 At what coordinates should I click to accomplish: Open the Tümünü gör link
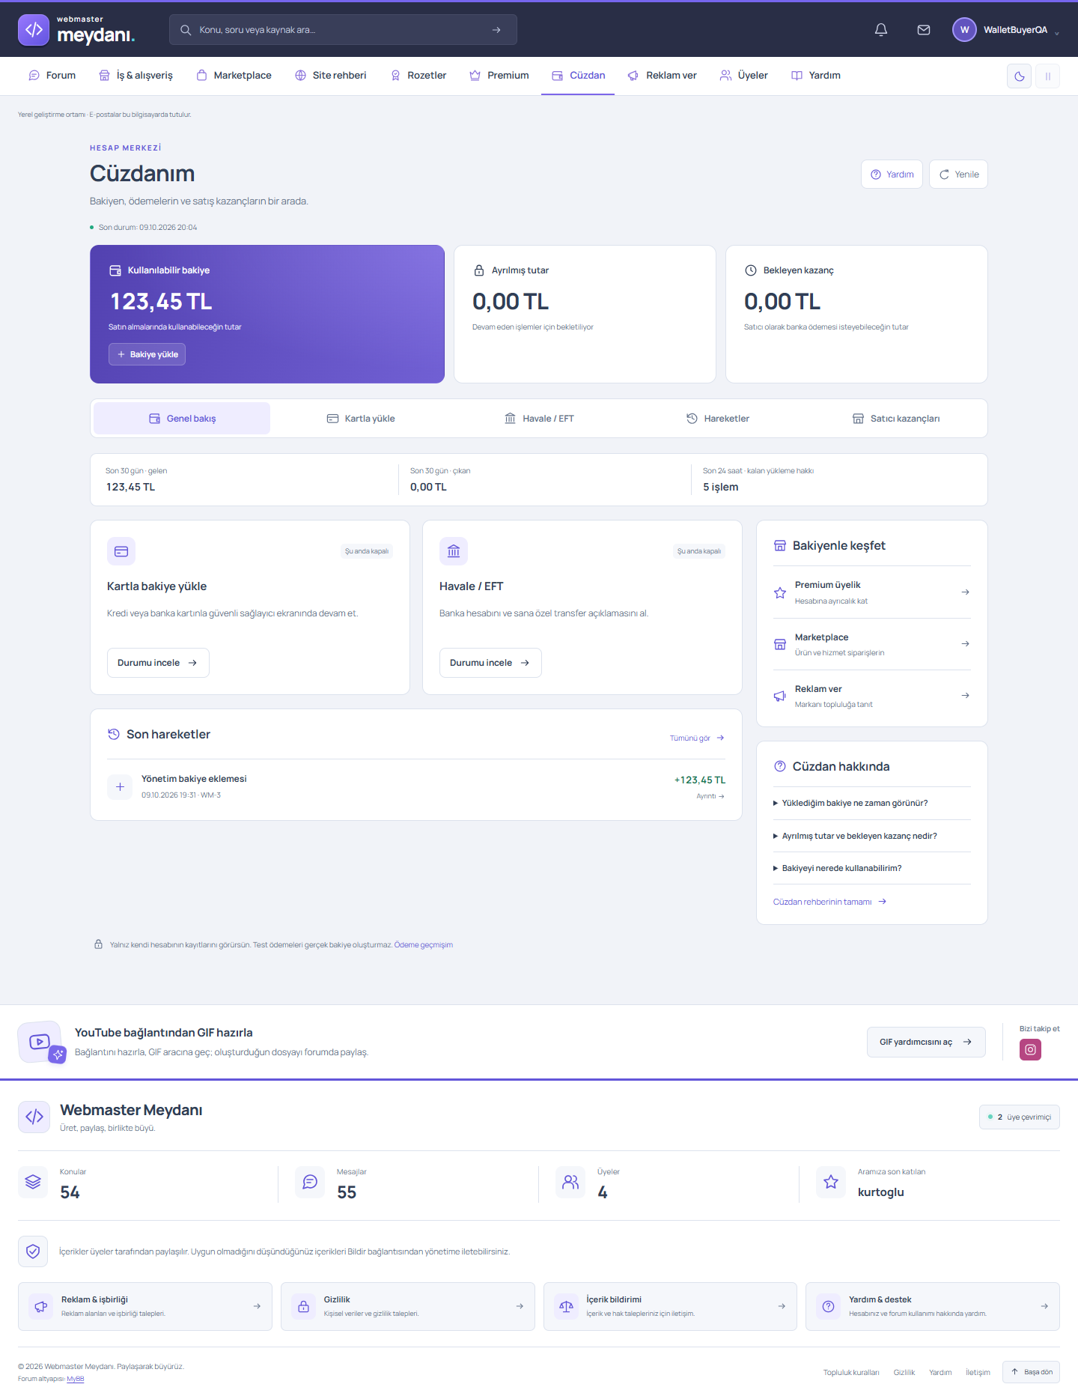(x=697, y=738)
